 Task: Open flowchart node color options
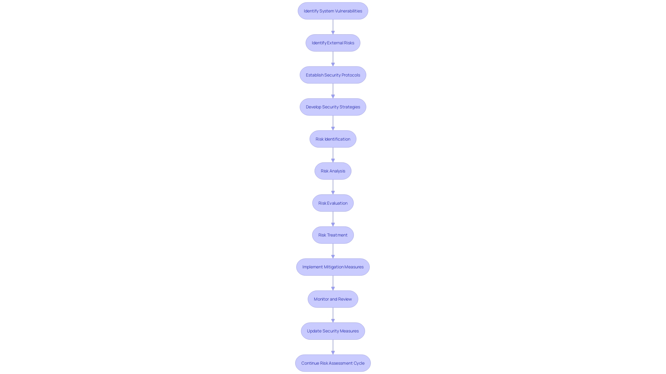333,10
